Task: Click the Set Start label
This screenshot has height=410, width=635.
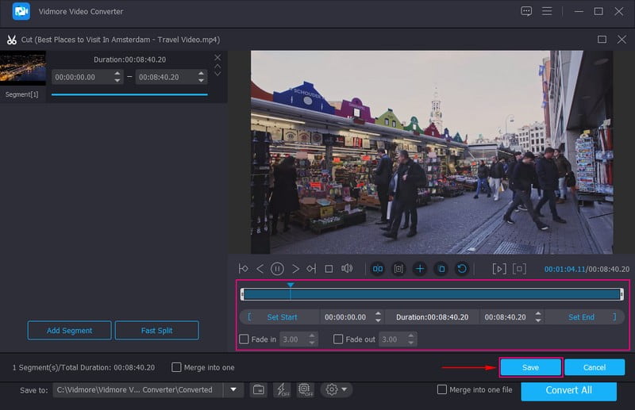Action: pos(282,317)
